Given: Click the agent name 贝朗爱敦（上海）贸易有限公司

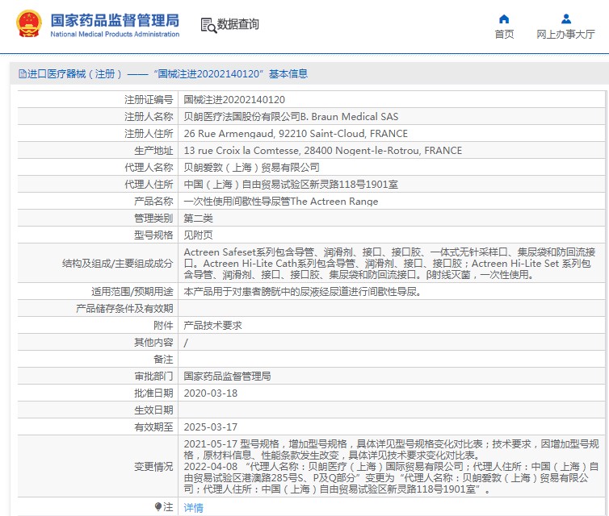Looking at the screenshot, I should coord(252,168).
